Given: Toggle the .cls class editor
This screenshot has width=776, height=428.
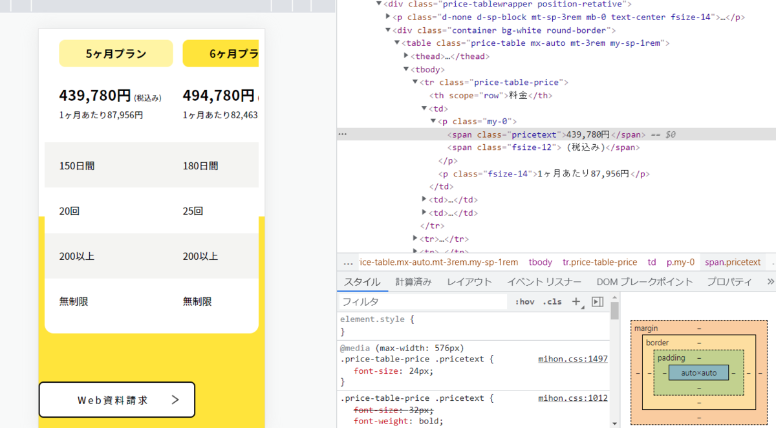Looking at the screenshot, I should coord(552,302).
